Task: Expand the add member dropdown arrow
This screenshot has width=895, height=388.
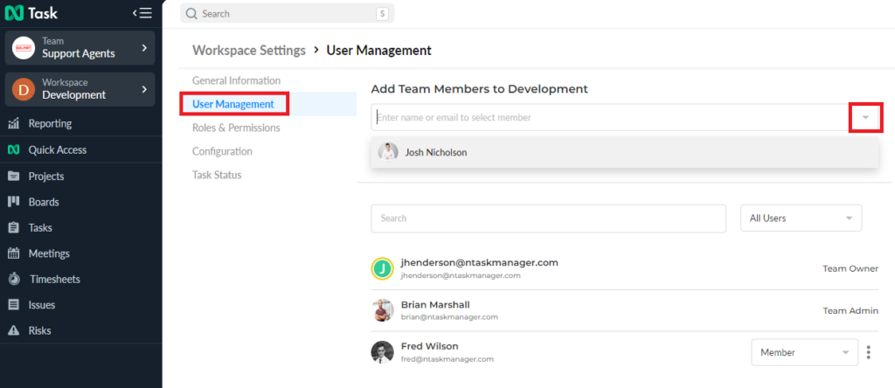Action: tap(866, 118)
